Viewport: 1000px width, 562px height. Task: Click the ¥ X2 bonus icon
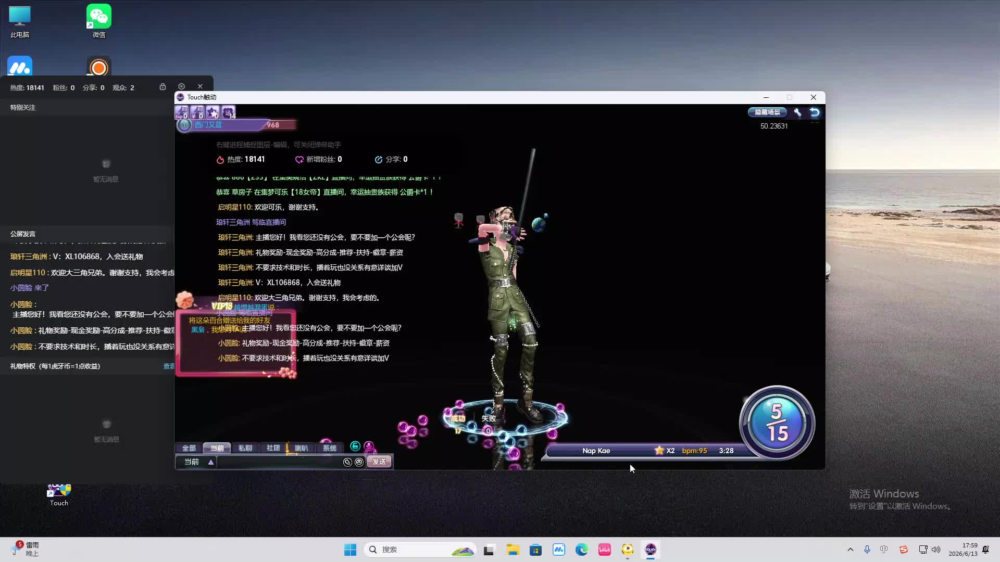(x=197, y=112)
